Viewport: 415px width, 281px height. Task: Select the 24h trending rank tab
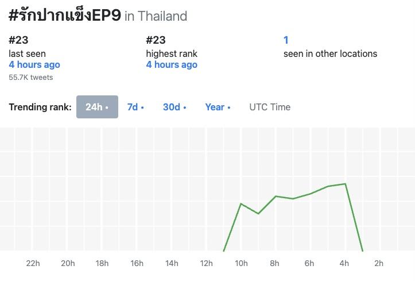point(97,107)
